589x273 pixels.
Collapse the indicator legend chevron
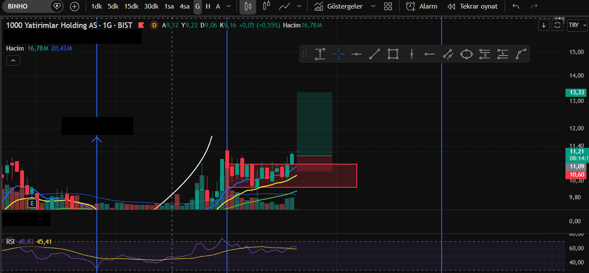tap(13, 60)
